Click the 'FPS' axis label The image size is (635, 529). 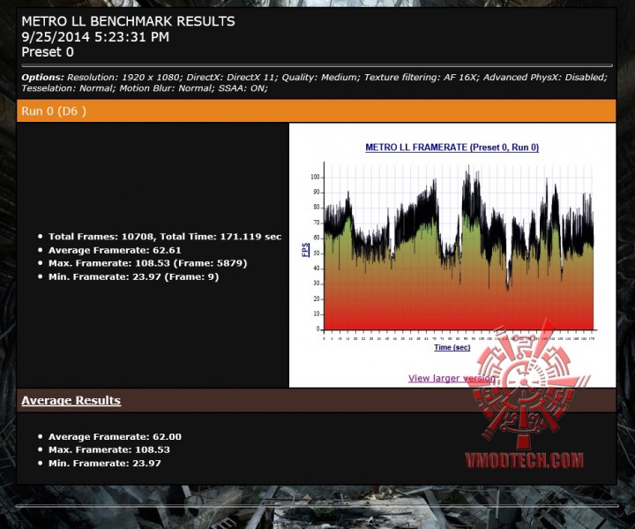coord(305,250)
